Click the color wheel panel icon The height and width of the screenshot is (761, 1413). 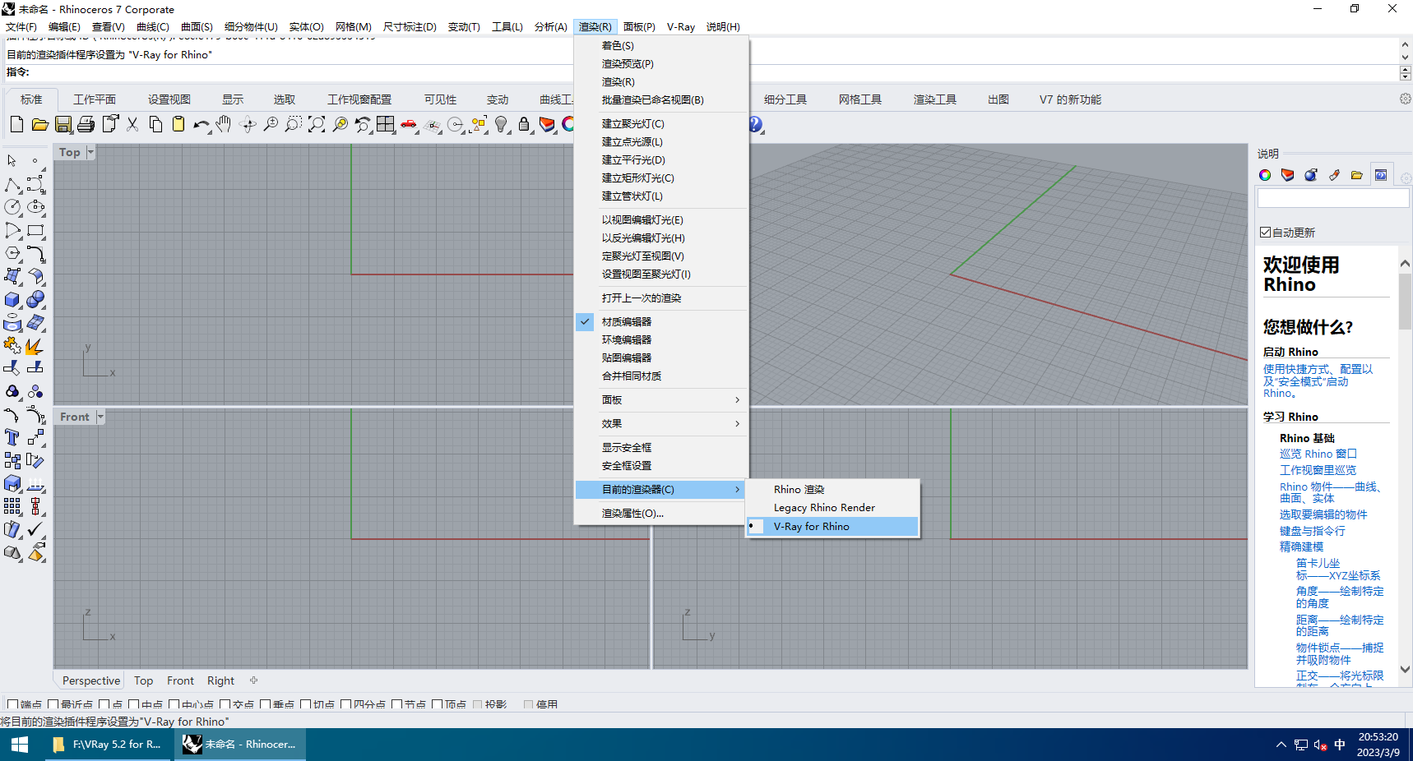[1265, 175]
